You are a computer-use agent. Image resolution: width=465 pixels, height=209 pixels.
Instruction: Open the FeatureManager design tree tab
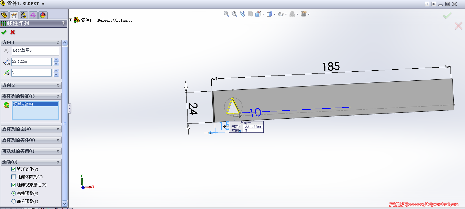click(x=4, y=15)
